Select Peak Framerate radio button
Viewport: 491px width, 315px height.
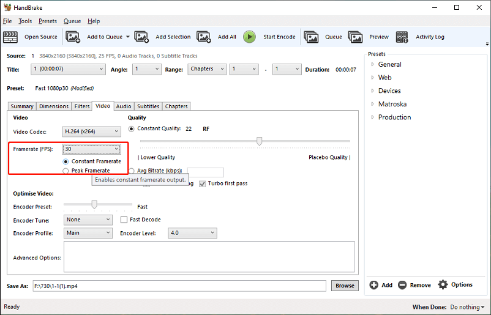(66, 171)
